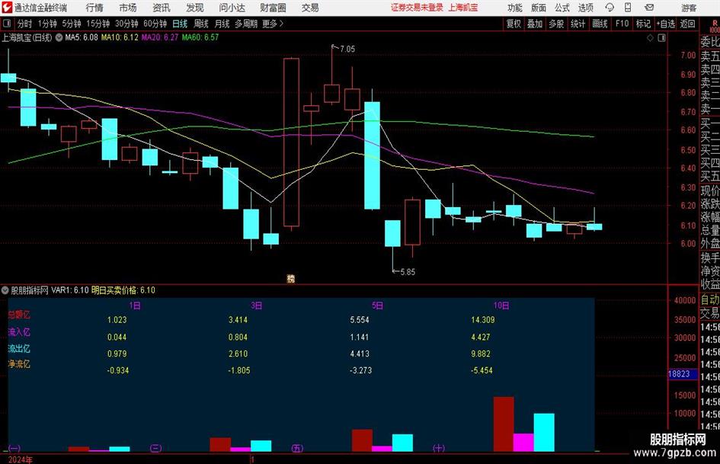Click the 复权 button
This screenshot has height=464, width=720.
click(514, 24)
